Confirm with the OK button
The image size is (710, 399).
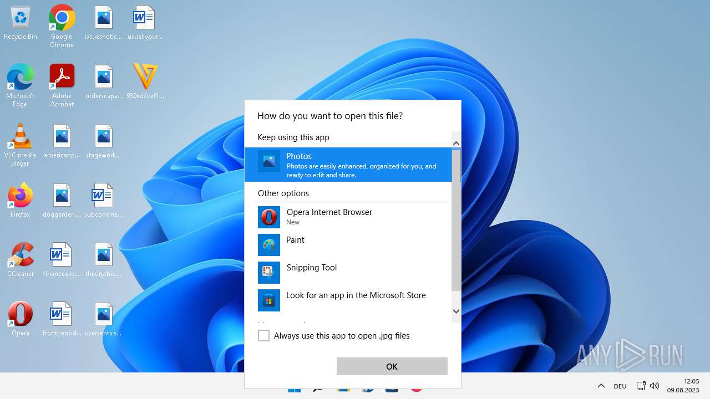pyautogui.click(x=392, y=366)
